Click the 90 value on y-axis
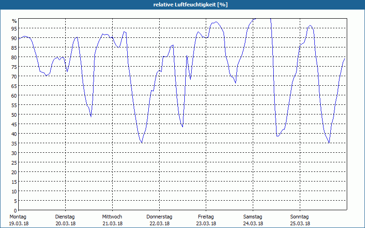The width and height of the screenshot is (365, 228). [14, 38]
